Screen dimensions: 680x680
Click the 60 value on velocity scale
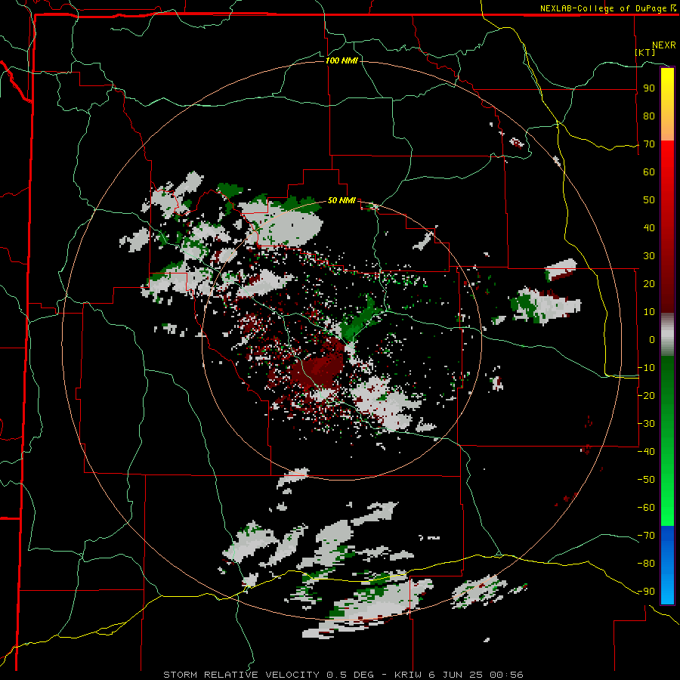pyautogui.click(x=649, y=172)
